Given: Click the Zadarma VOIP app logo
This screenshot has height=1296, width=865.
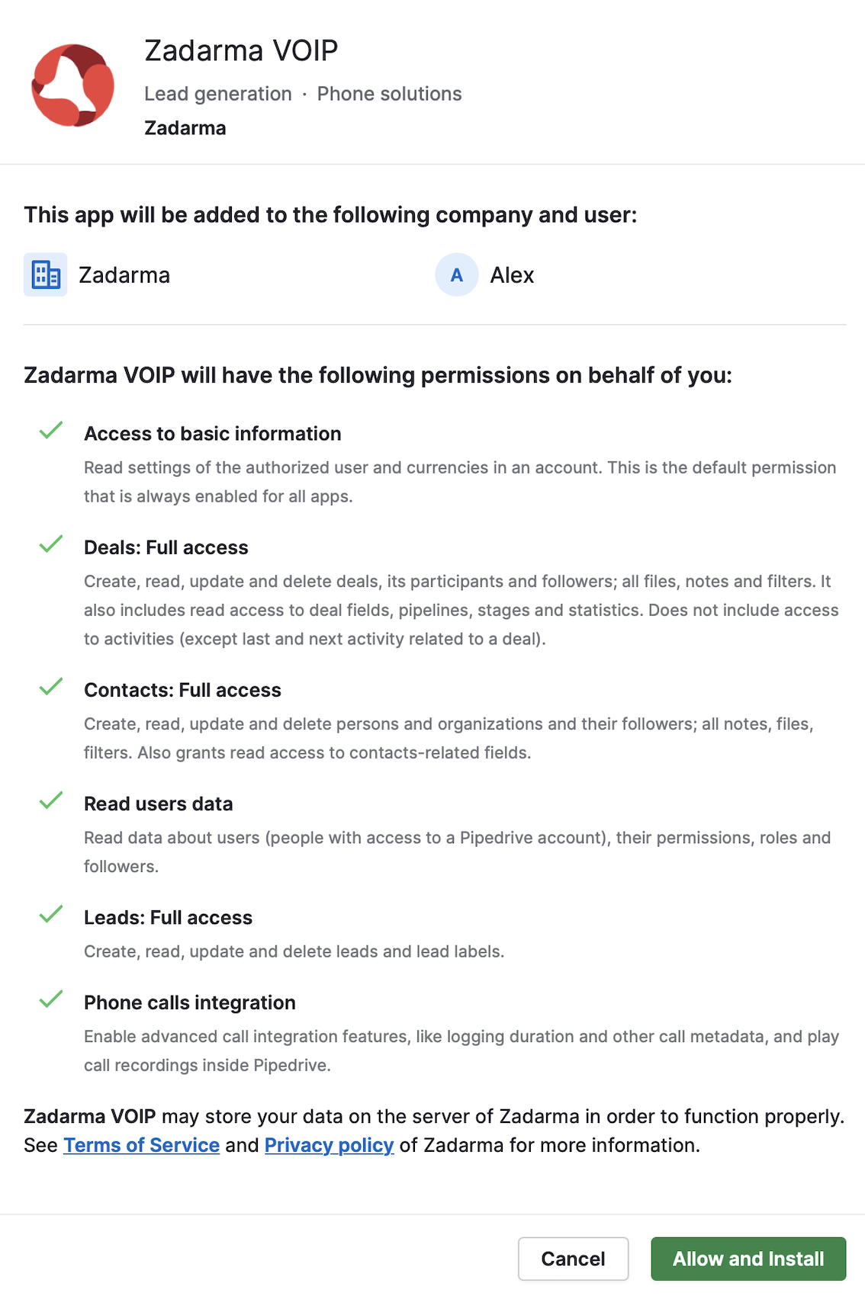Looking at the screenshot, I should [73, 85].
